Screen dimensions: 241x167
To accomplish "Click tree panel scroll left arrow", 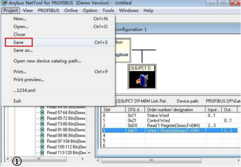I will coord(8,159).
